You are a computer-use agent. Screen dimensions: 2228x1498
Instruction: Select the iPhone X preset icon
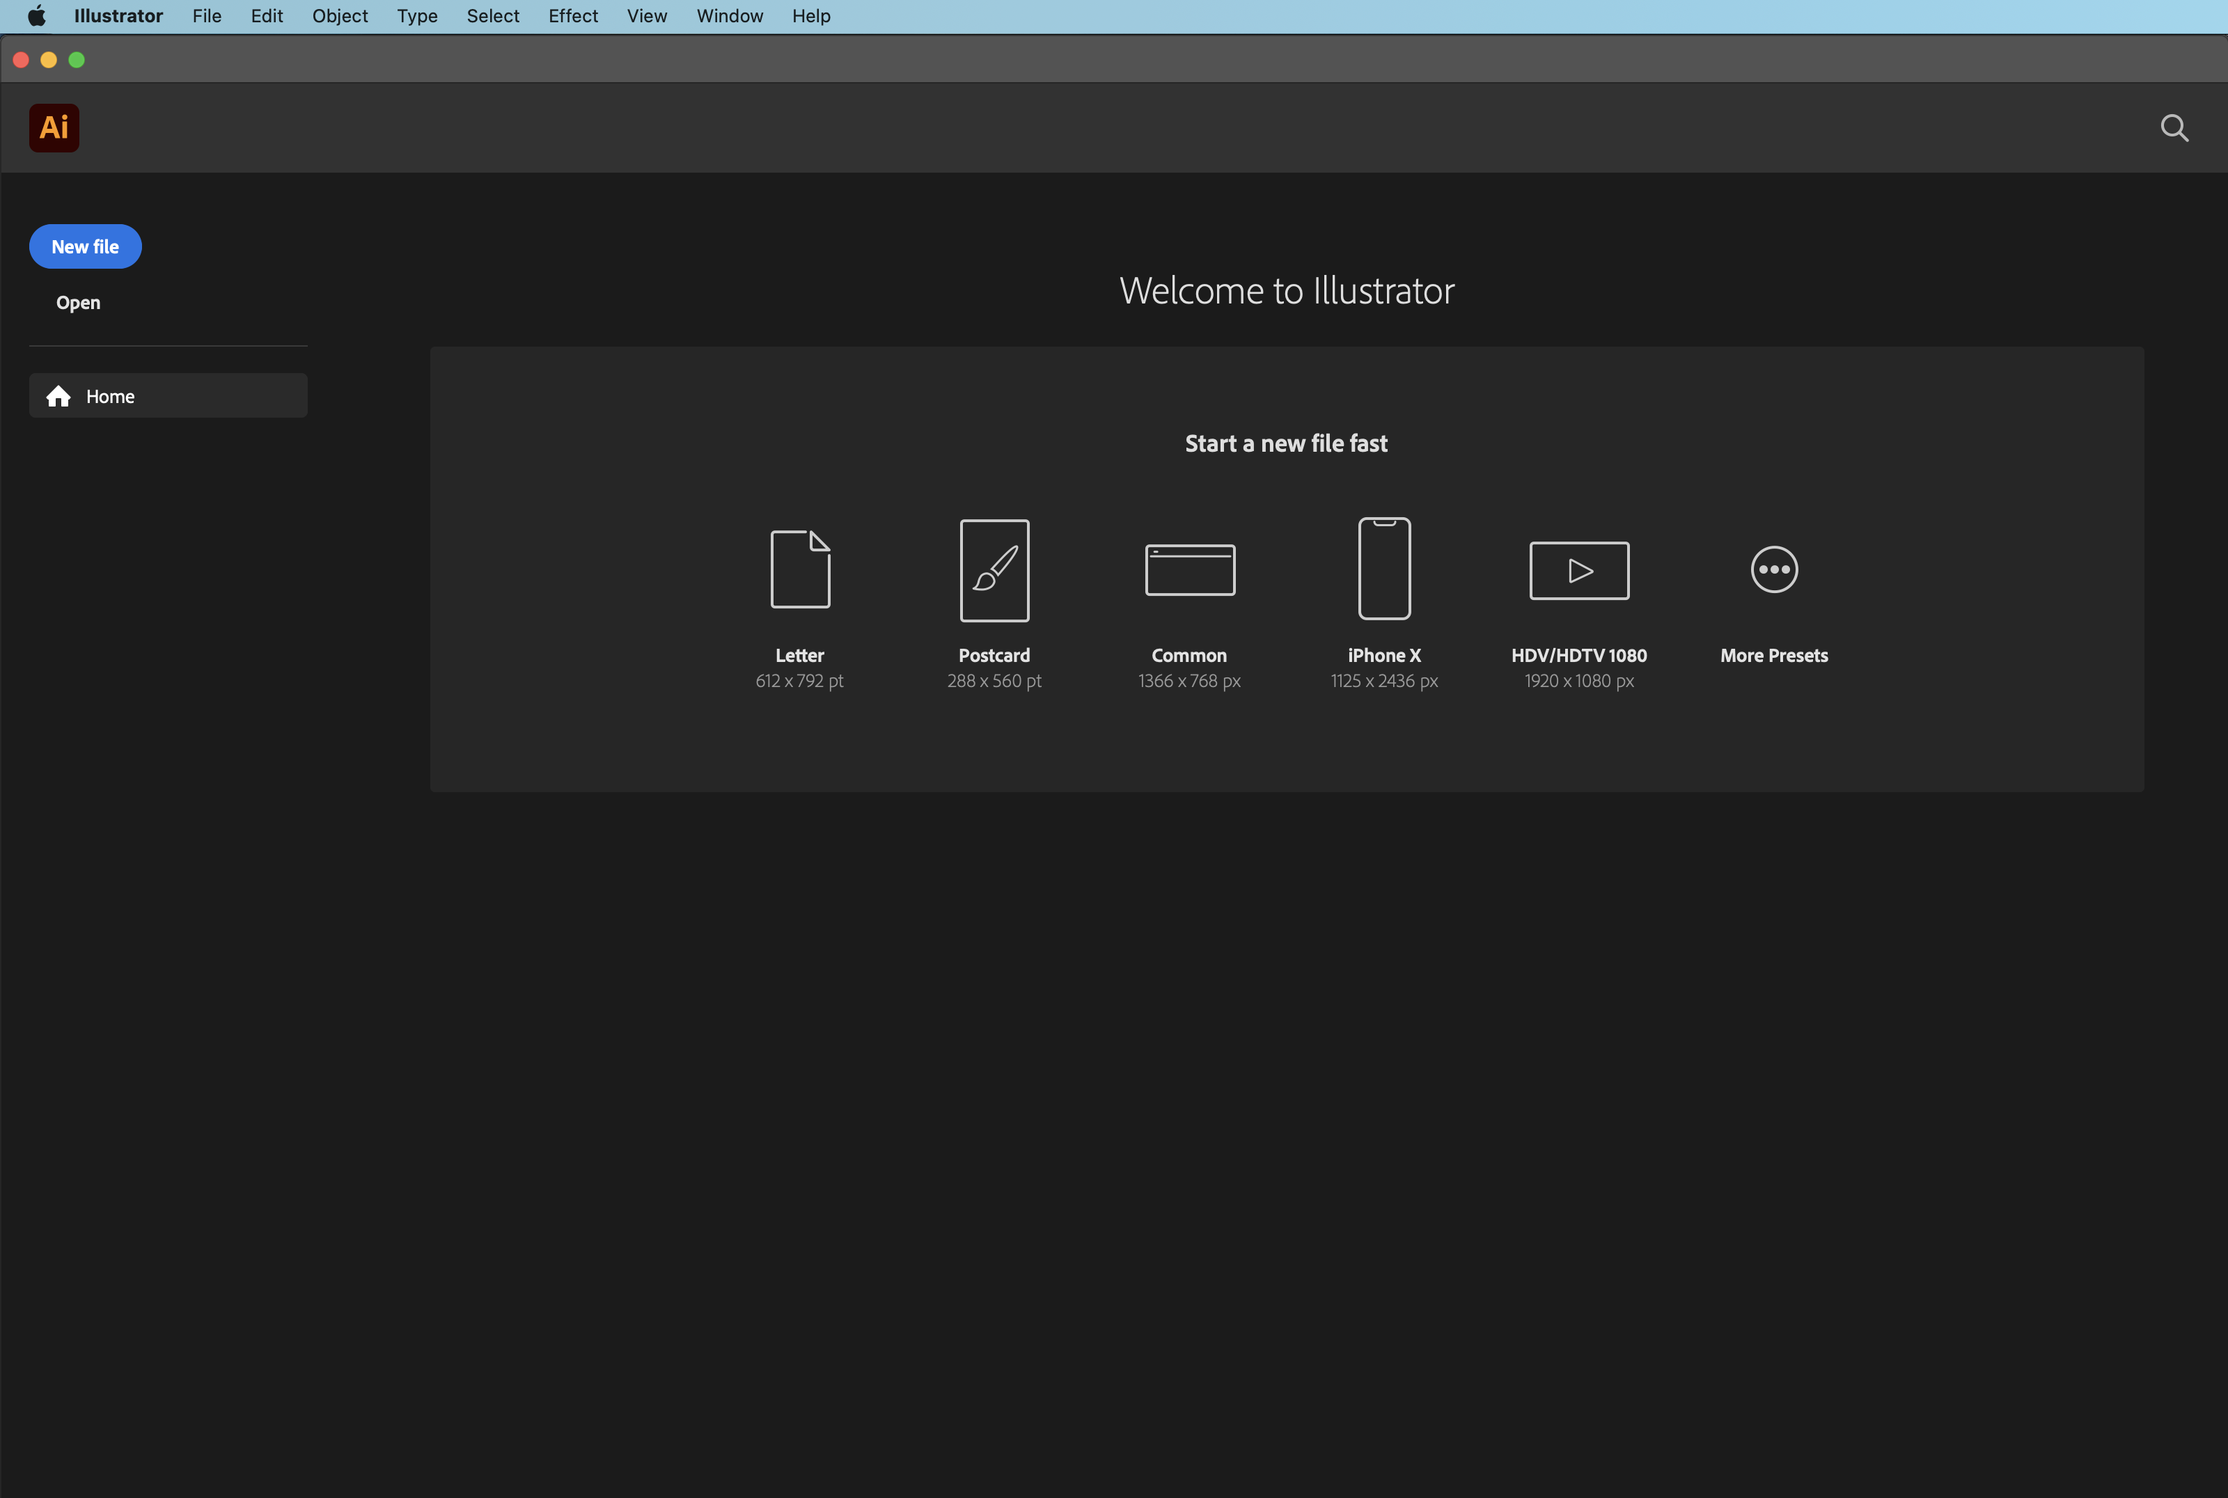pos(1384,569)
